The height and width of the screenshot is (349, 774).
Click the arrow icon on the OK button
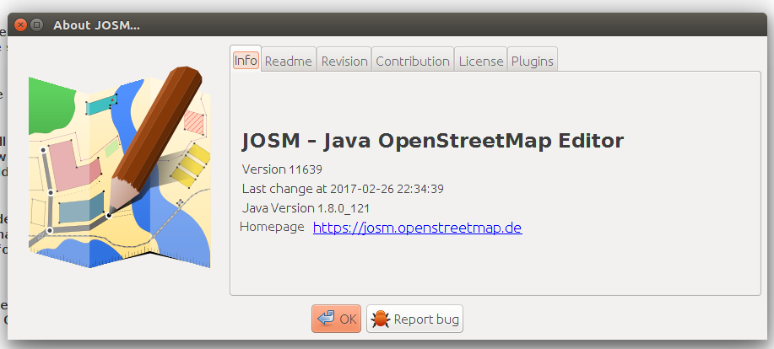[326, 319]
